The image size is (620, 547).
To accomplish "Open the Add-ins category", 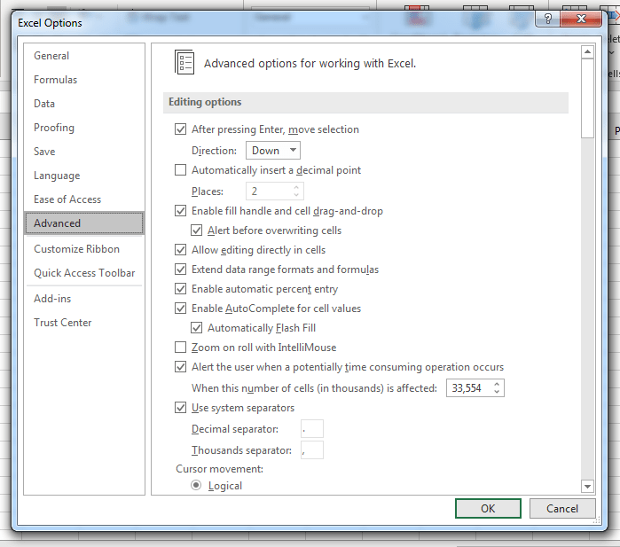I will (x=84, y=299).
